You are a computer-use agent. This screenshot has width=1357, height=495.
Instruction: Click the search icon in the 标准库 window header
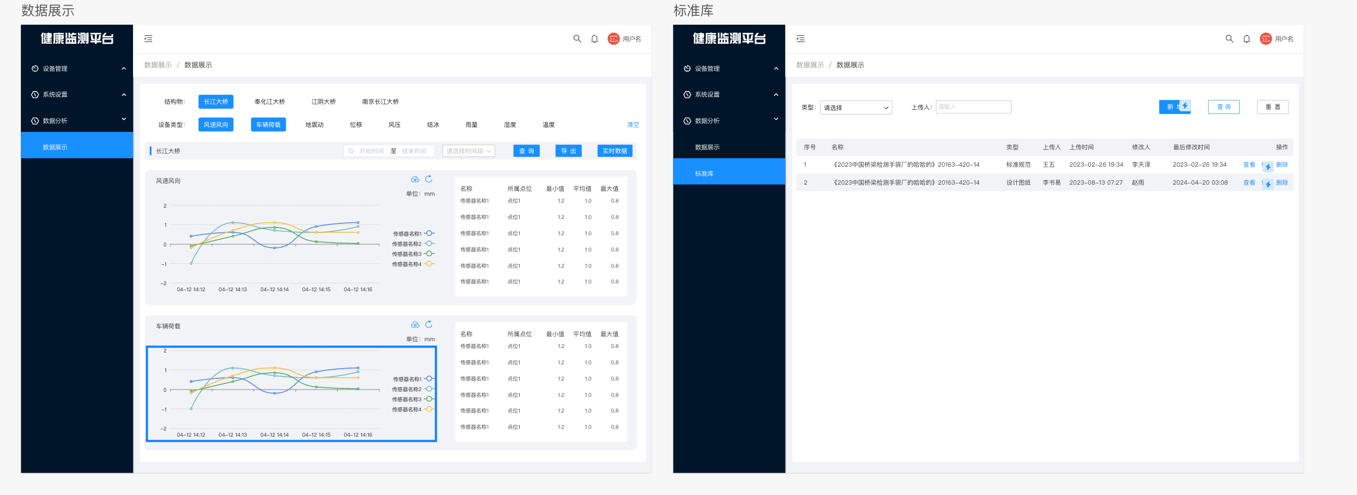point(1229,39)
